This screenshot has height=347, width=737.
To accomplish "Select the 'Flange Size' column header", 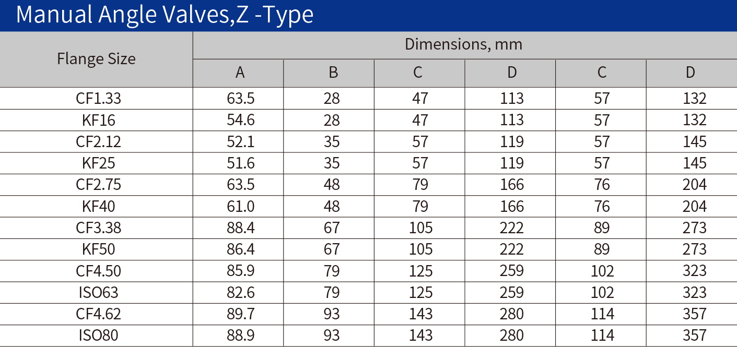I will tap(96, 59).
